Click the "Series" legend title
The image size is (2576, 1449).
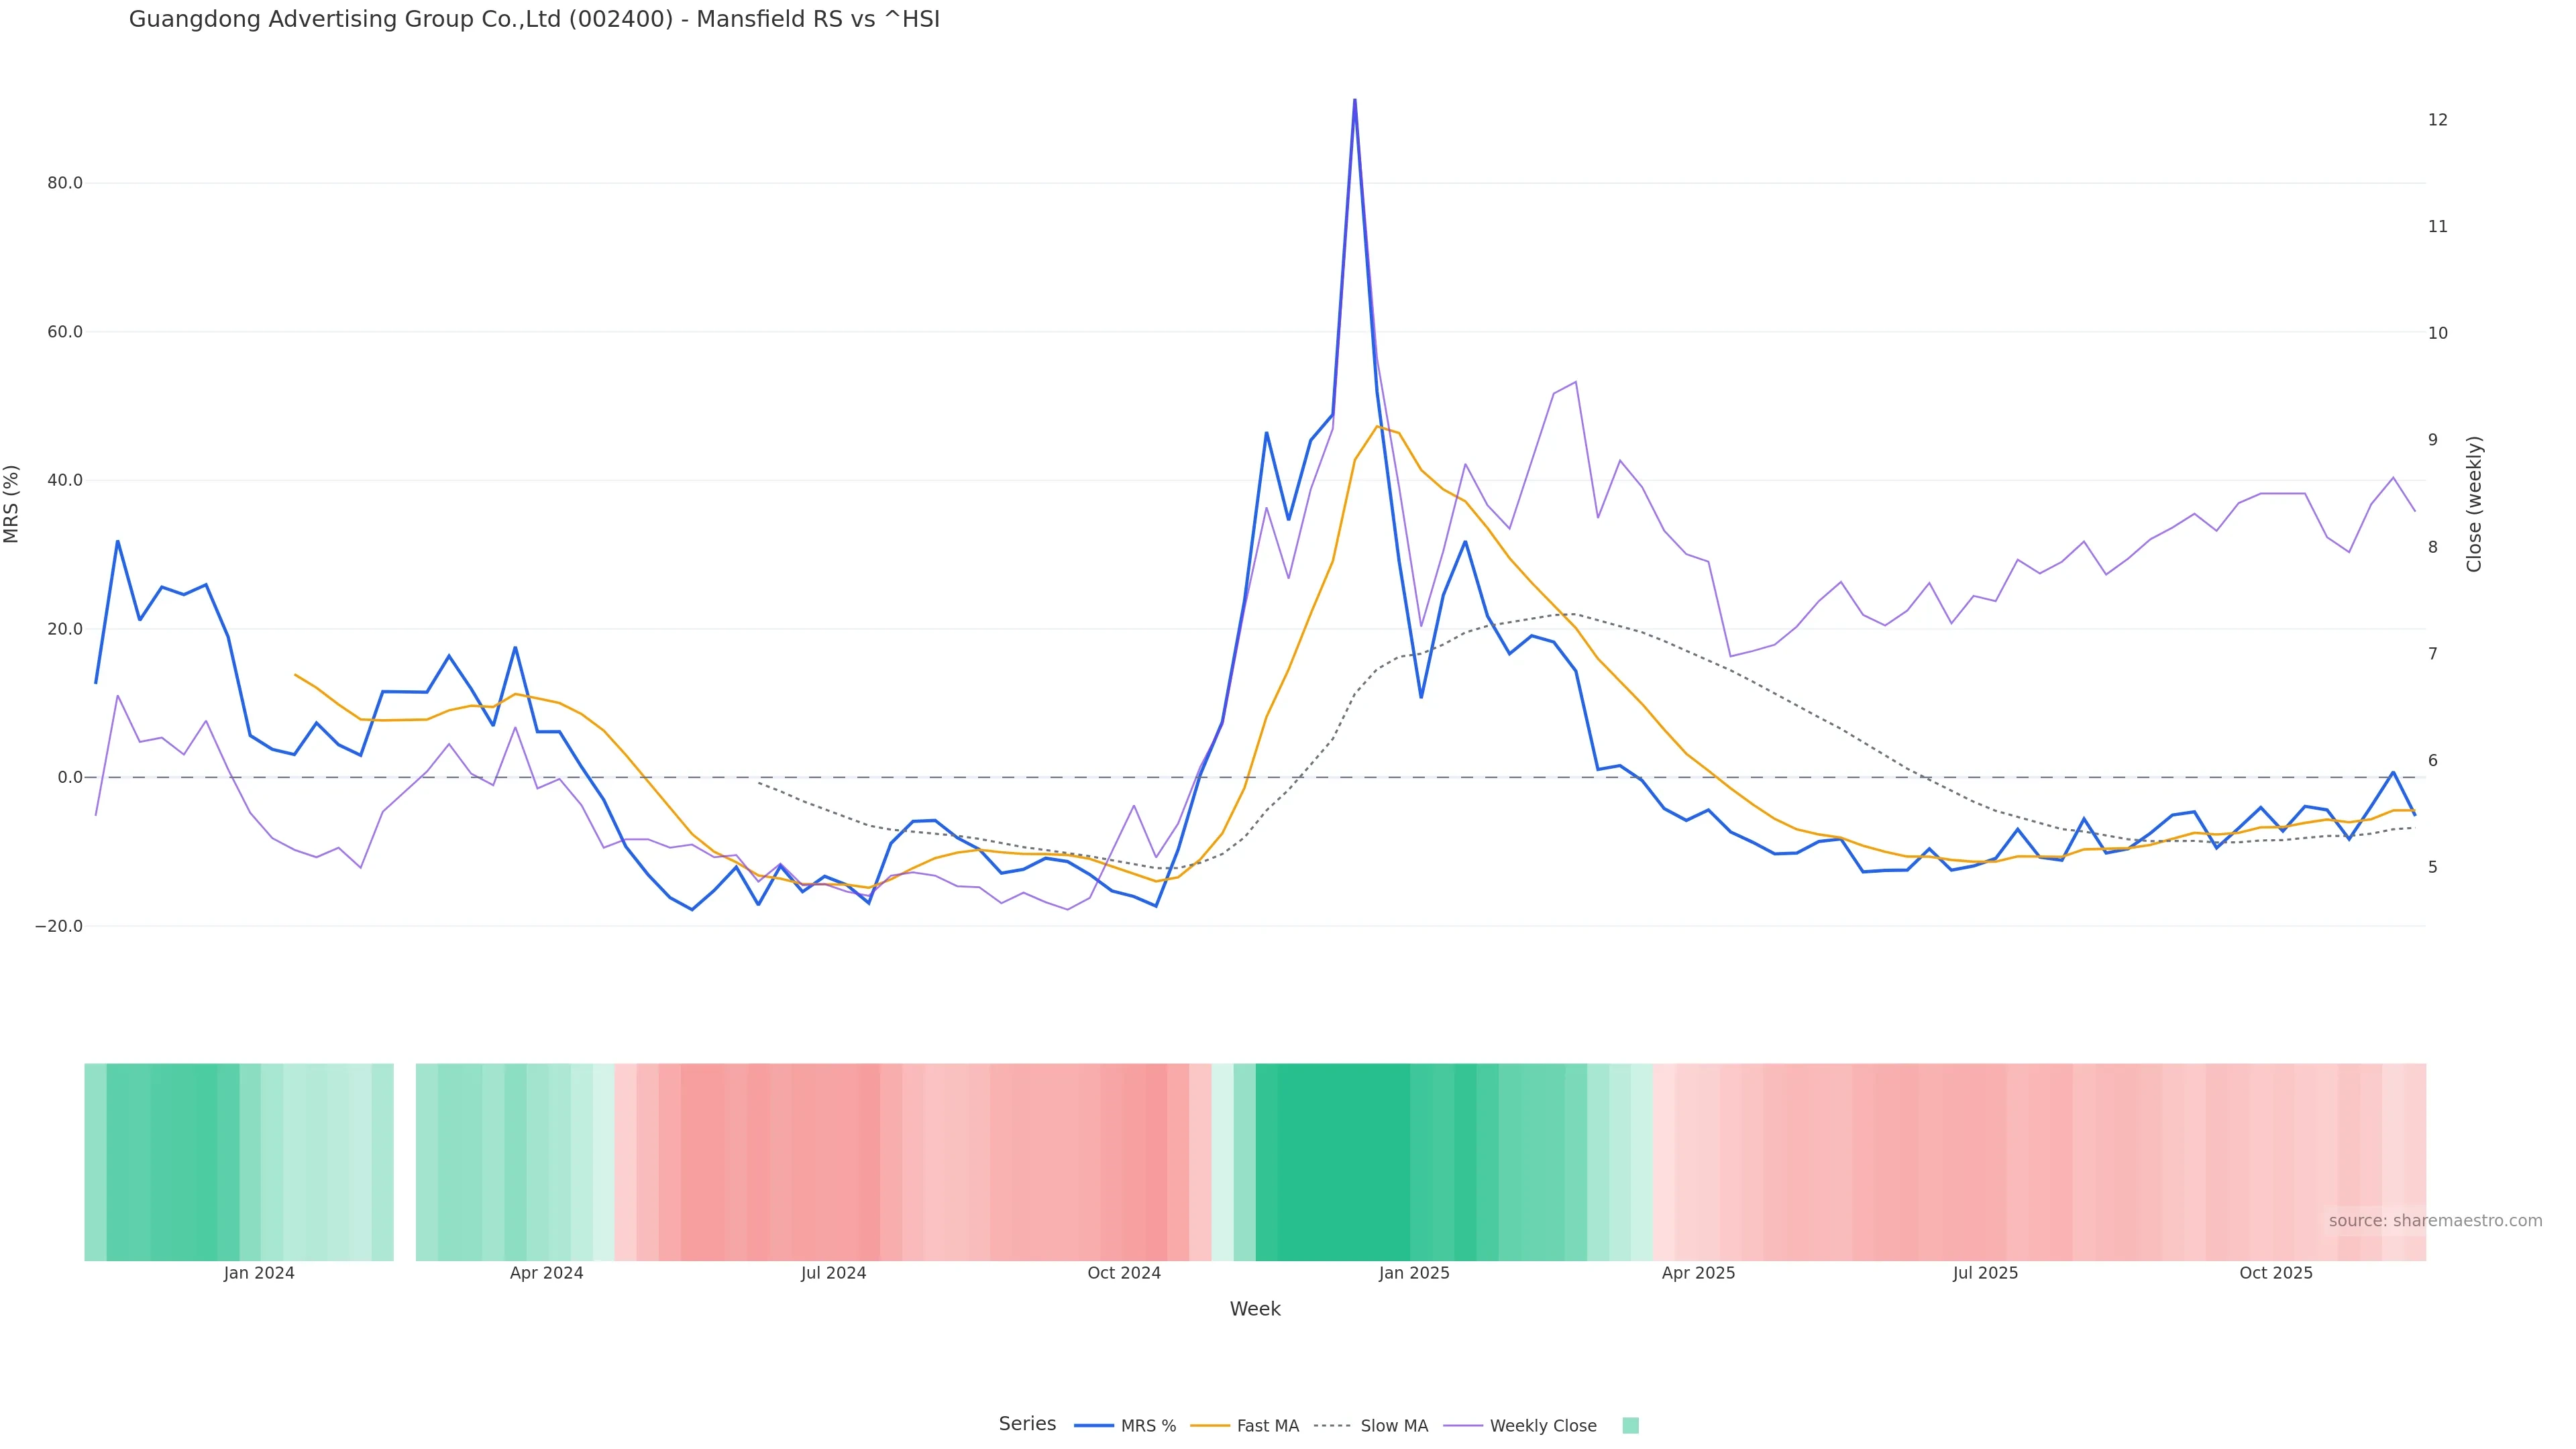[1027, 1424]
